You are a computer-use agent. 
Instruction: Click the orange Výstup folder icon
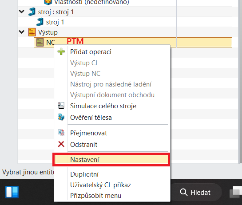click(32, 32)
